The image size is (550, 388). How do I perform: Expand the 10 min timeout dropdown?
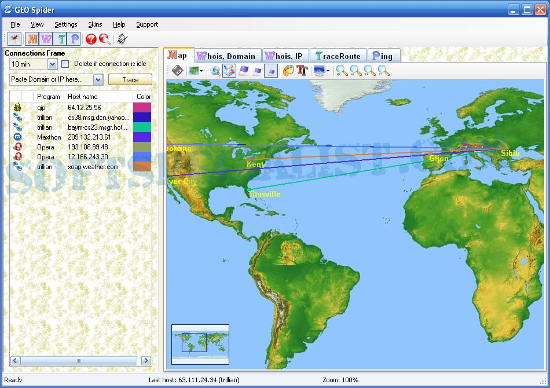(x=52, y=64)
